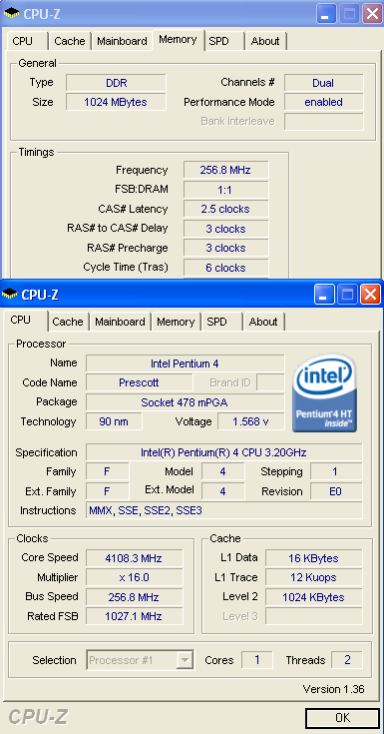Viewport: 384px width, 734px height.
Task: Click the Threads value '2'
Action: pyautogui.click(x=347, y=660)
